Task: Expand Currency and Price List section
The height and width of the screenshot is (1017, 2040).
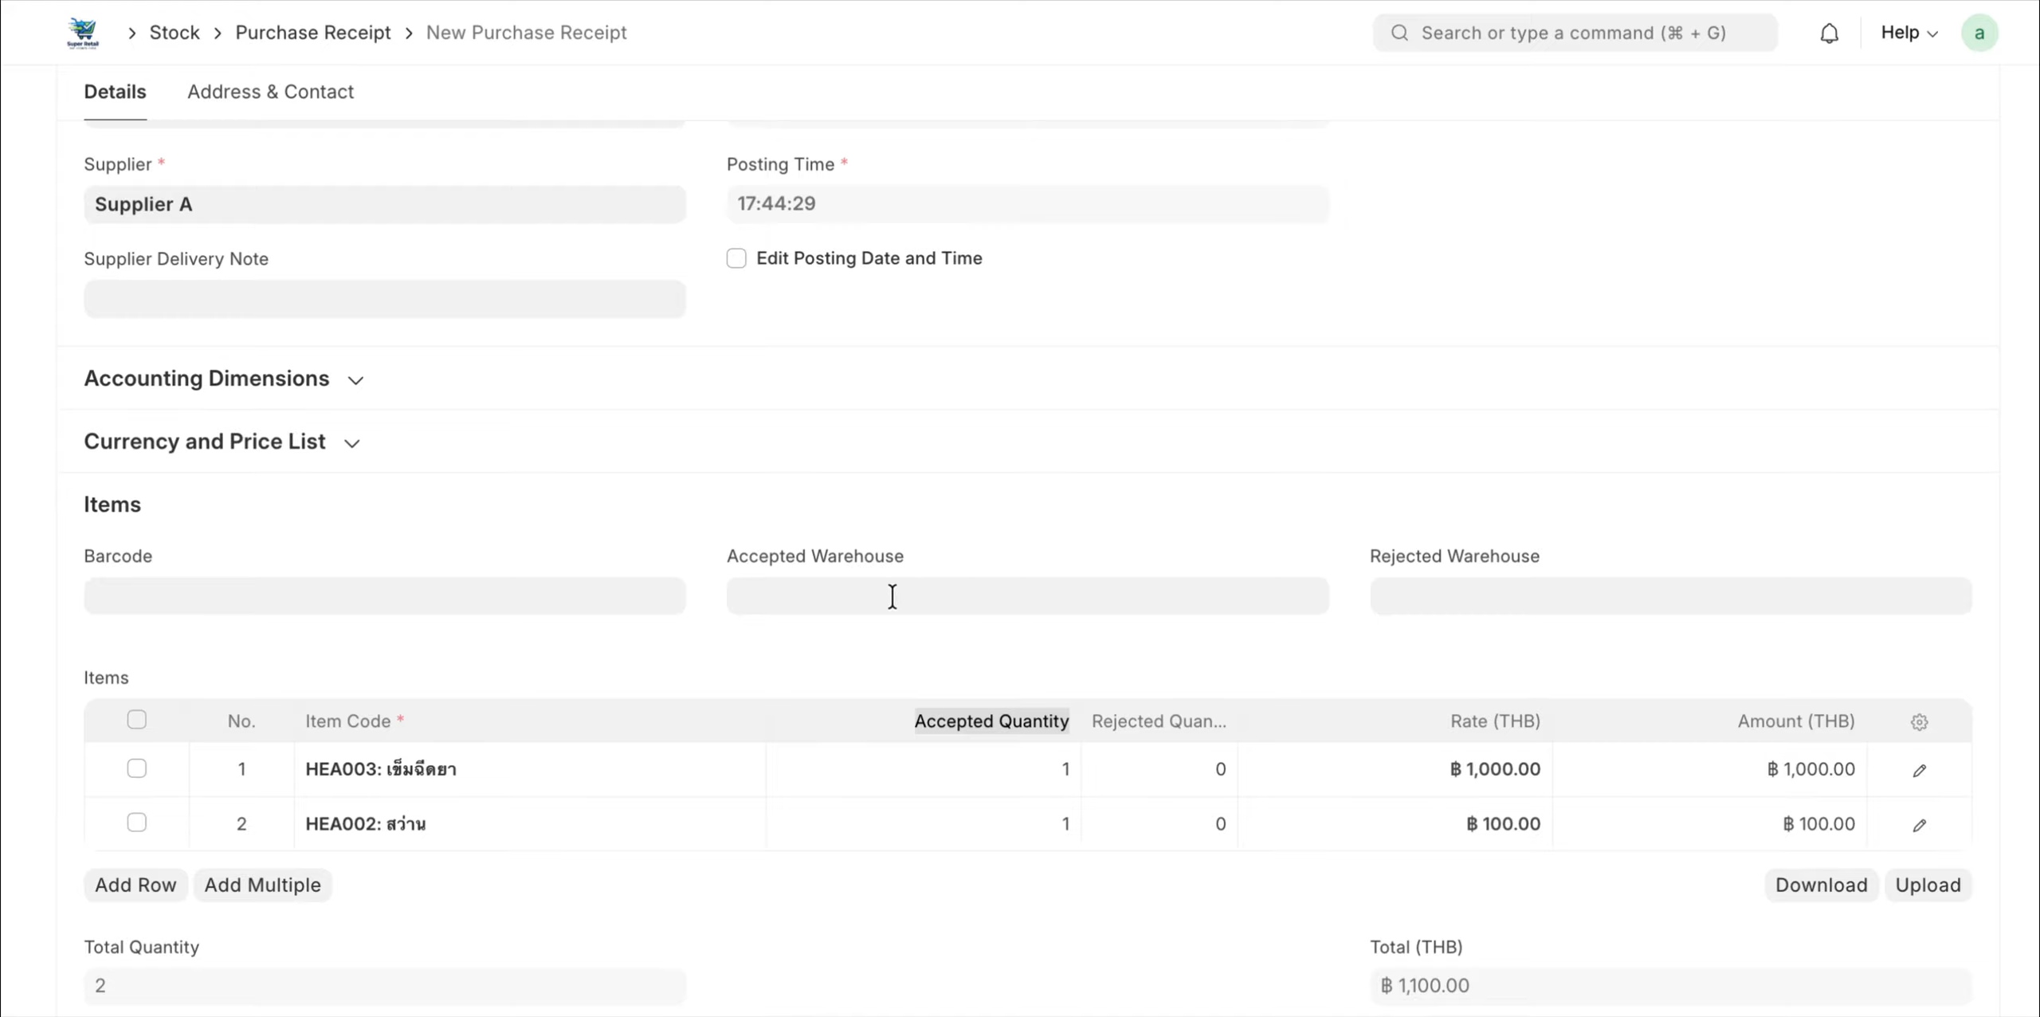Action: [222, 442]
